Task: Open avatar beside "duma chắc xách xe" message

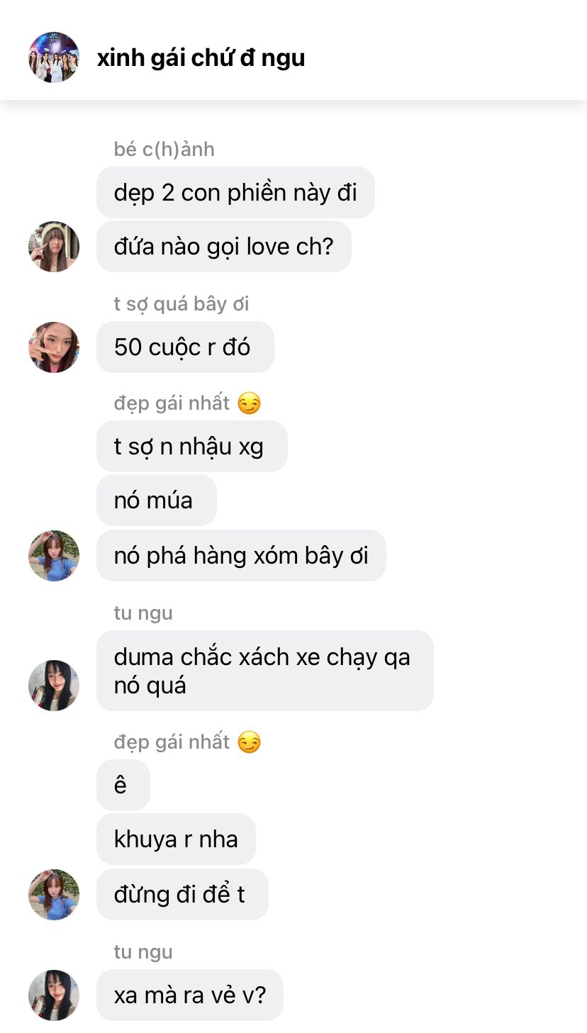Action: pos(54,686)
